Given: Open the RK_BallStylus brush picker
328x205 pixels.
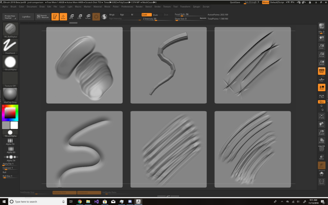Looking at the screenshot, I should point(10,30).
